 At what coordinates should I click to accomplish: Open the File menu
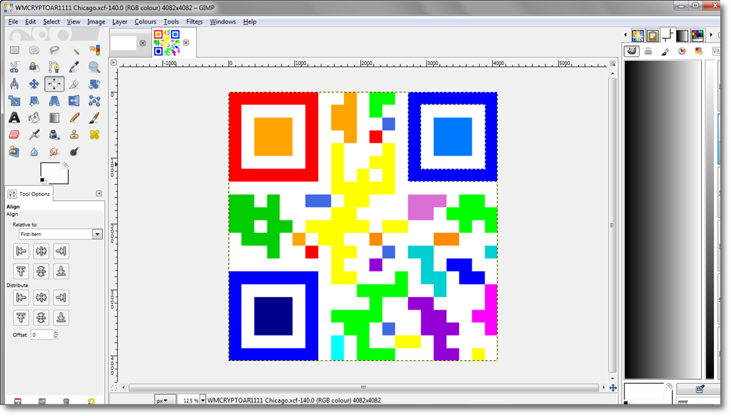point(13,22)
